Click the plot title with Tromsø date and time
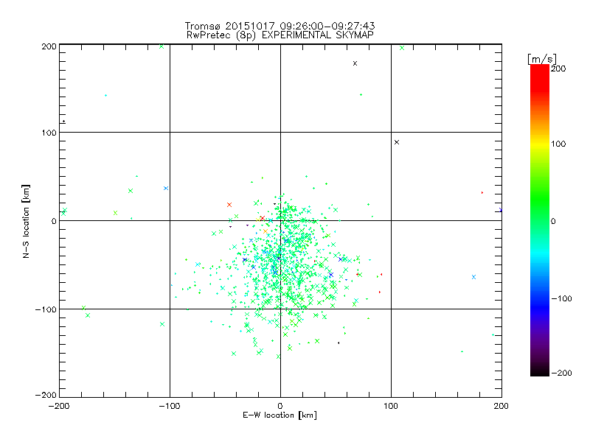This screenshot has width=590, height=442. coord(280,26)
